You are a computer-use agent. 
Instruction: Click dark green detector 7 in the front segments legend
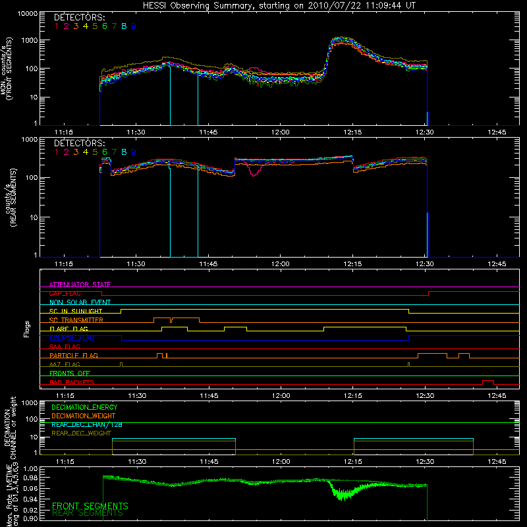114,26
